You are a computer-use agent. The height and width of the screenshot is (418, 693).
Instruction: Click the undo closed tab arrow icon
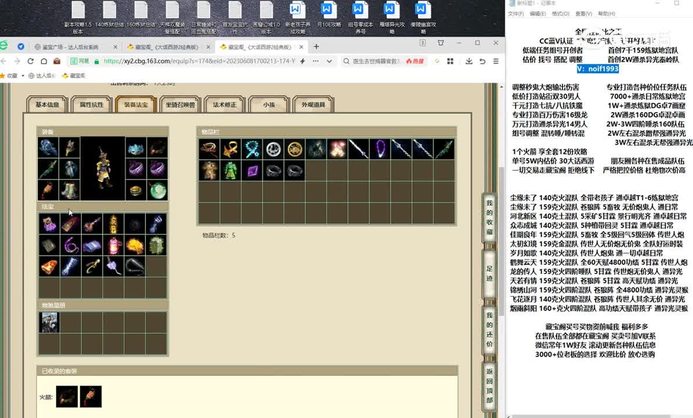coord(482,61)
